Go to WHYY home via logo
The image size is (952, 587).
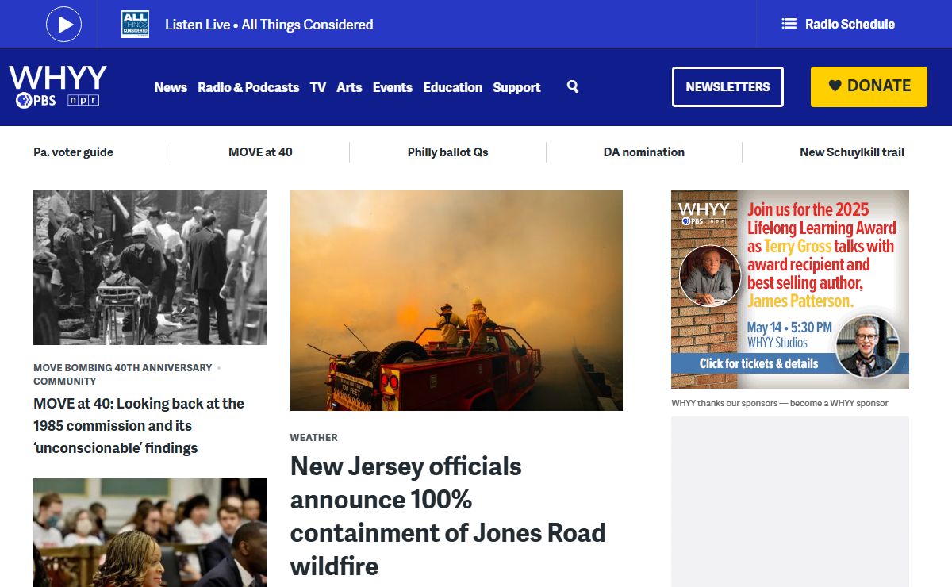coord(58,78)
